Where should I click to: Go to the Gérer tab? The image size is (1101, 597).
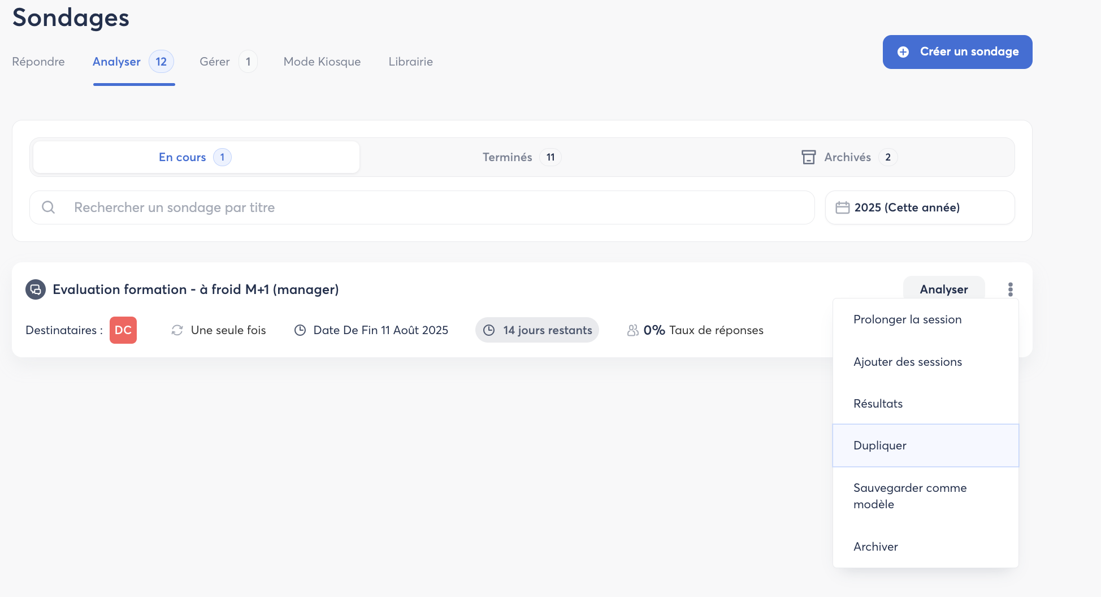(x=215, y=62)
